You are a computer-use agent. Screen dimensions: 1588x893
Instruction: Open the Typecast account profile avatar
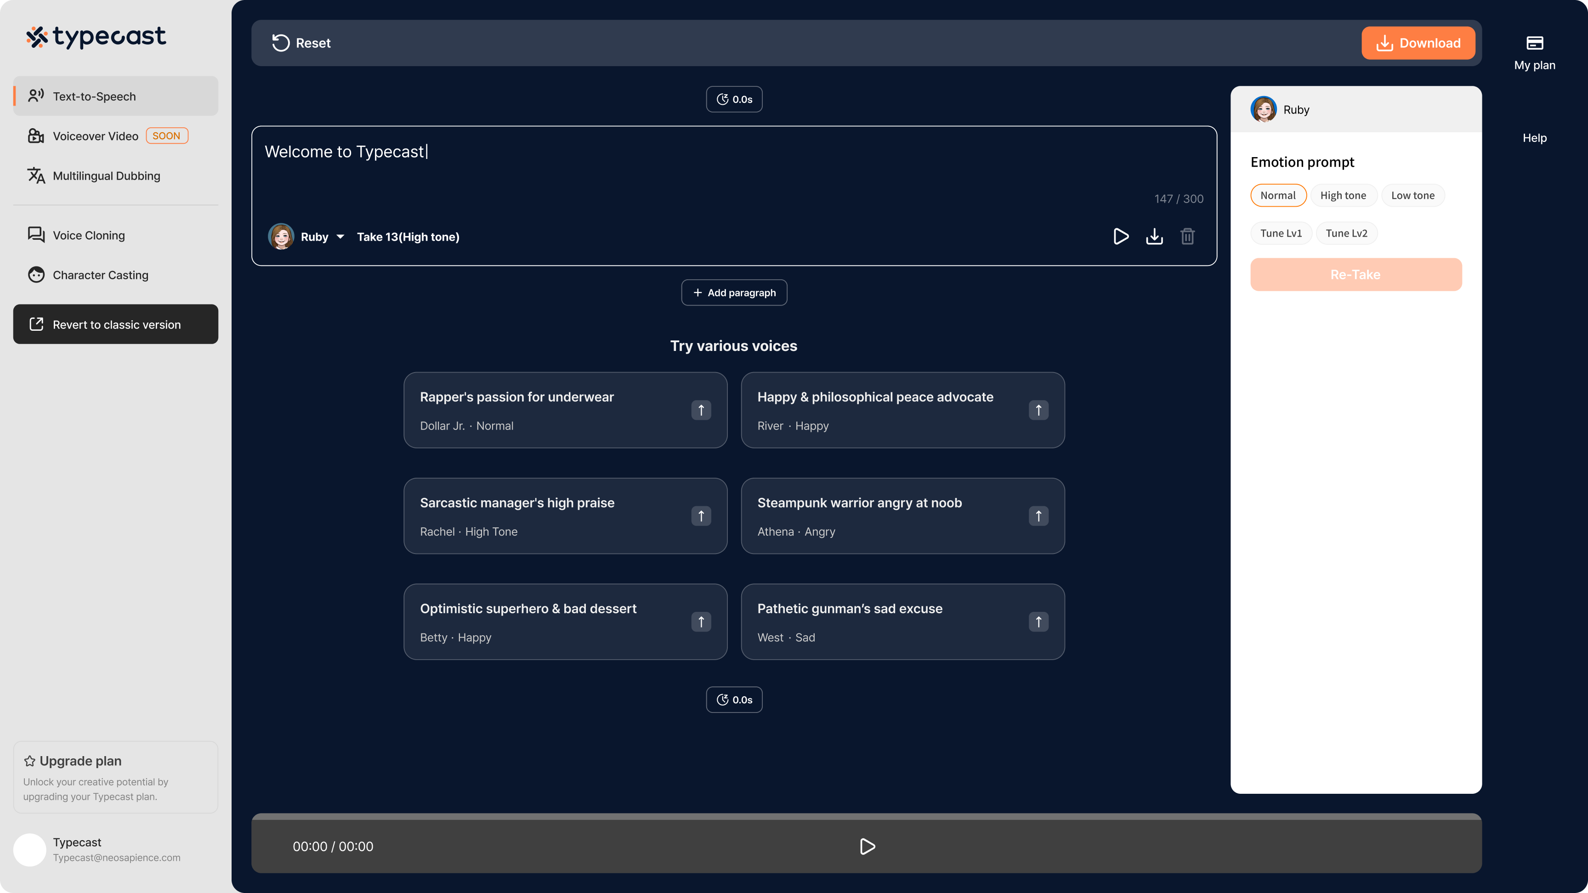(29, 850)
